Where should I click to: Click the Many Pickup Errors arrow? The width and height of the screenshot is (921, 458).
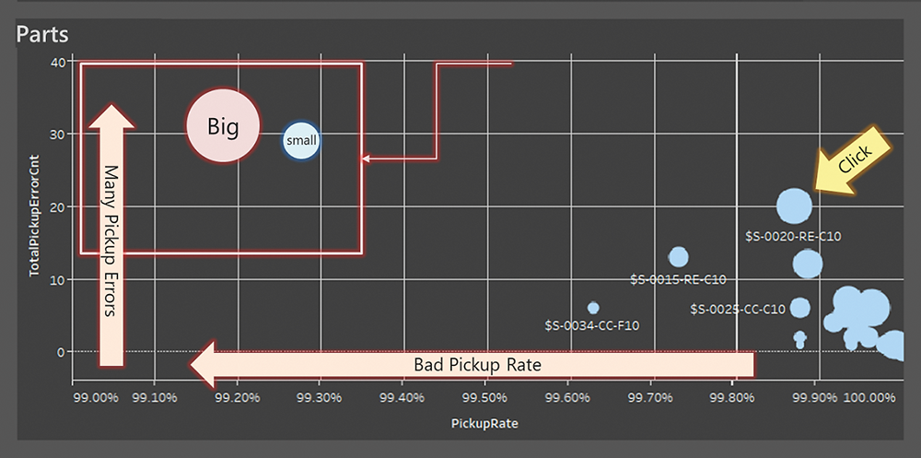click(111, 236)
